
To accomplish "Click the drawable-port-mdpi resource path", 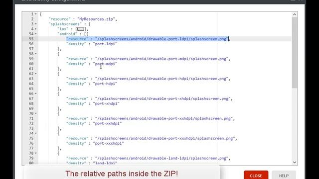I will click(161, 59).
